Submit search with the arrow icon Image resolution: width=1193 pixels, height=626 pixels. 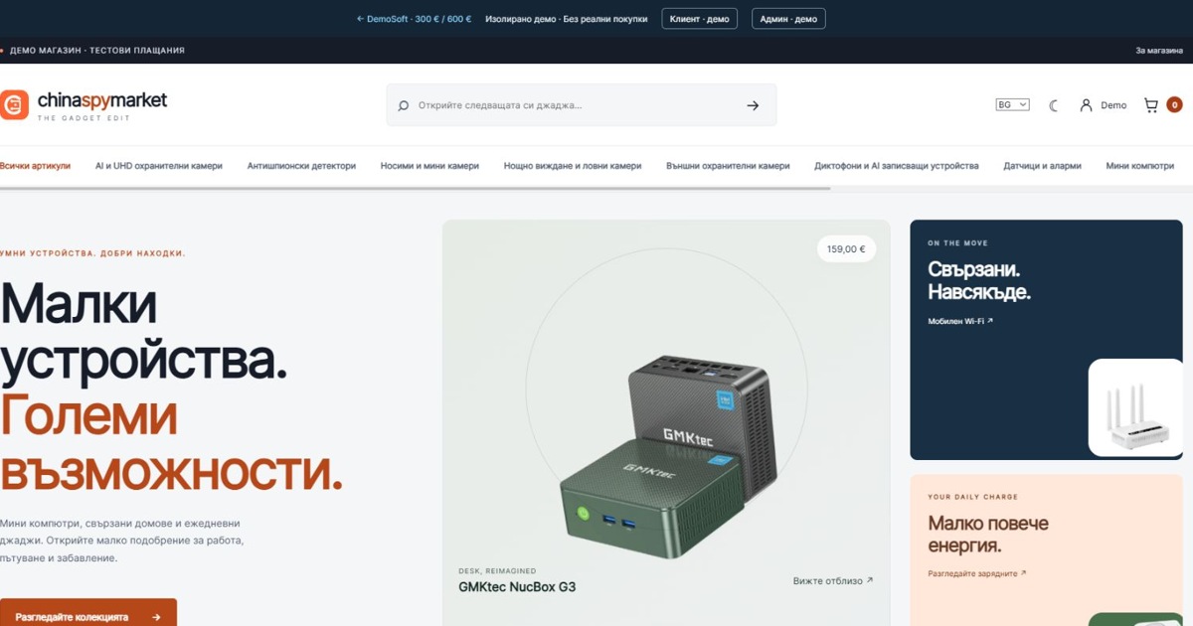coord(753,105)
